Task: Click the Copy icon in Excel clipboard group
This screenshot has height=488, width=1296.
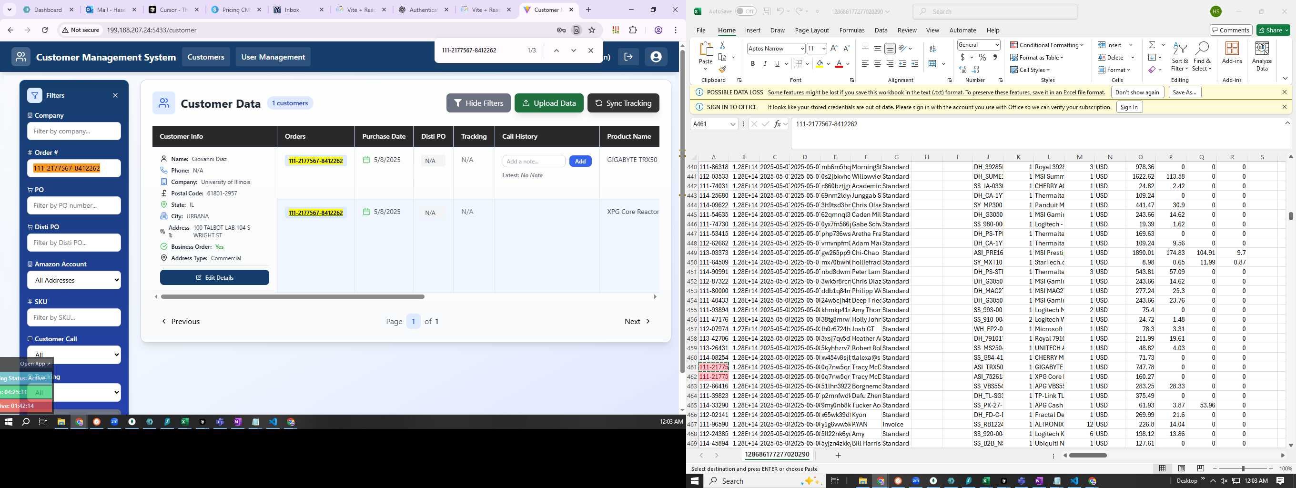Action: [x=722, y=57]
